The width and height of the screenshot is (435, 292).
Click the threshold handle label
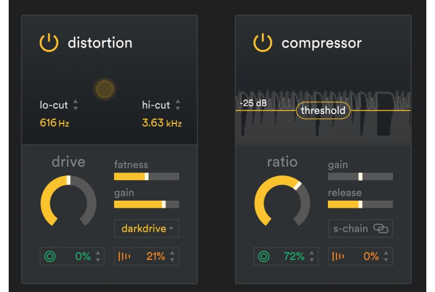[x=323, y=110]
